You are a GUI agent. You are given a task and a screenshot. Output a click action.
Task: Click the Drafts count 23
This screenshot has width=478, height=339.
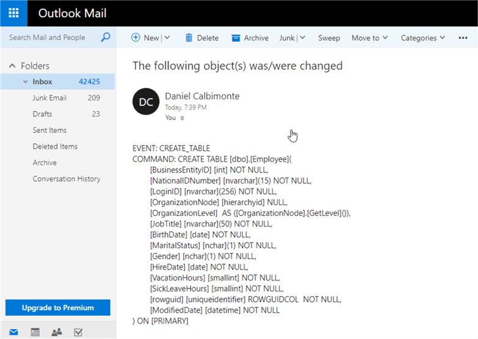96,114
